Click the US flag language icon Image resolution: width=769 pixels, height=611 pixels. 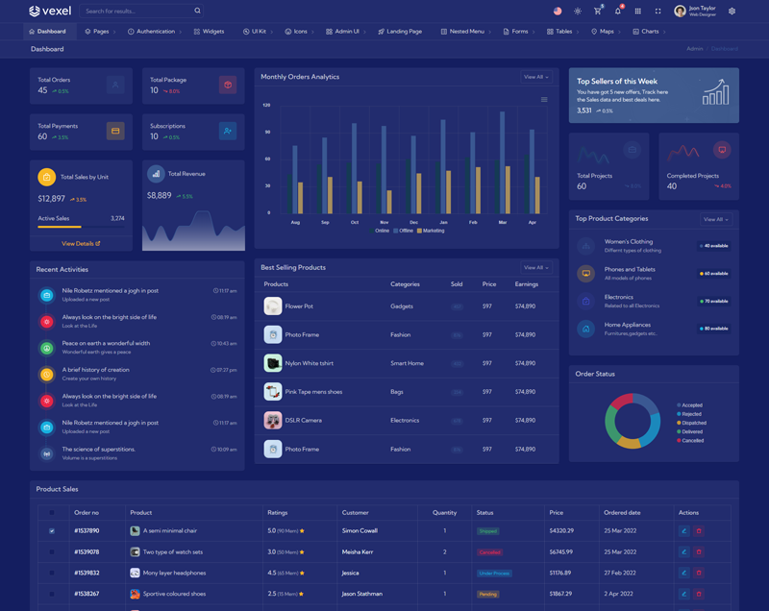coord(558,12)
